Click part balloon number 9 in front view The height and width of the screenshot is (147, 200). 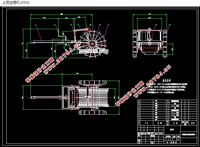click(170, 24)
